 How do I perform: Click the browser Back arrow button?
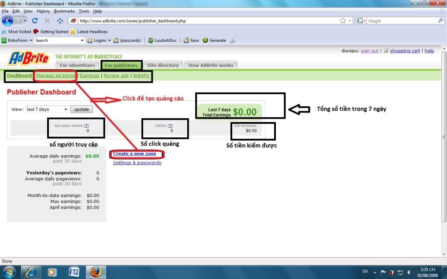(x=8, y=21)
